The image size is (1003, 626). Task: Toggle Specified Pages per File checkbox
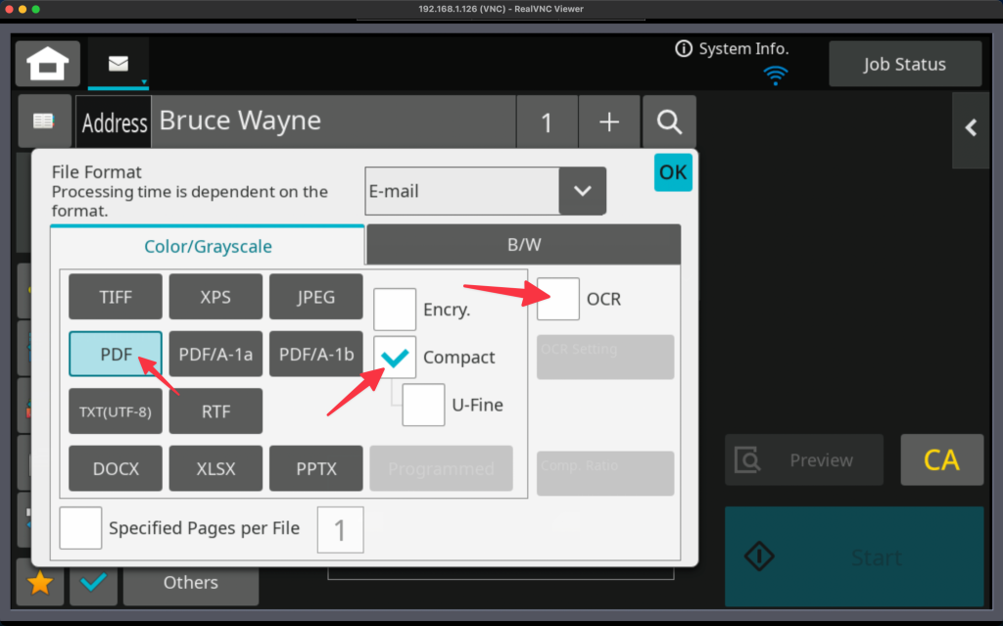(80, 528)
